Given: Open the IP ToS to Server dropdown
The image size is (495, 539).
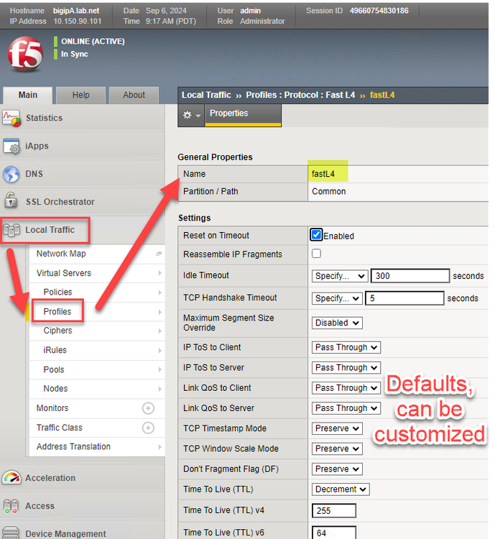Looking at the screenshot, I should (x=346, y=368).
